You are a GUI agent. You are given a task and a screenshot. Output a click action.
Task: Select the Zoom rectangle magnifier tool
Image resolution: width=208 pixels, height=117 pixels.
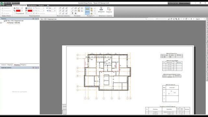(176, 19)
